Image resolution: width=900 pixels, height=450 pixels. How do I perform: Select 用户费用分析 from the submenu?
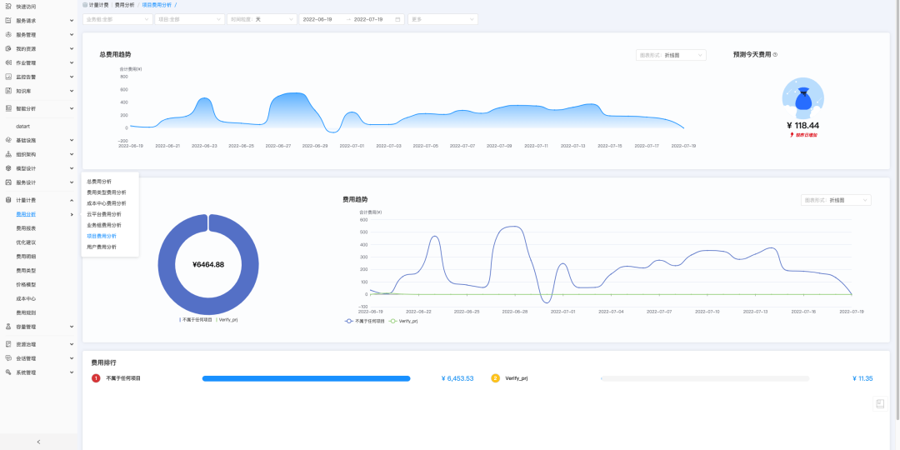(102, 247)
